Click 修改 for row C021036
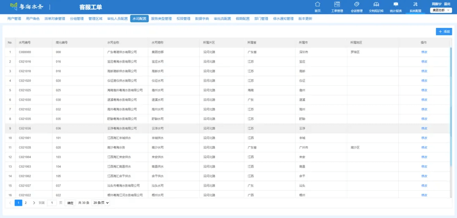 click(x=424, y=129)
